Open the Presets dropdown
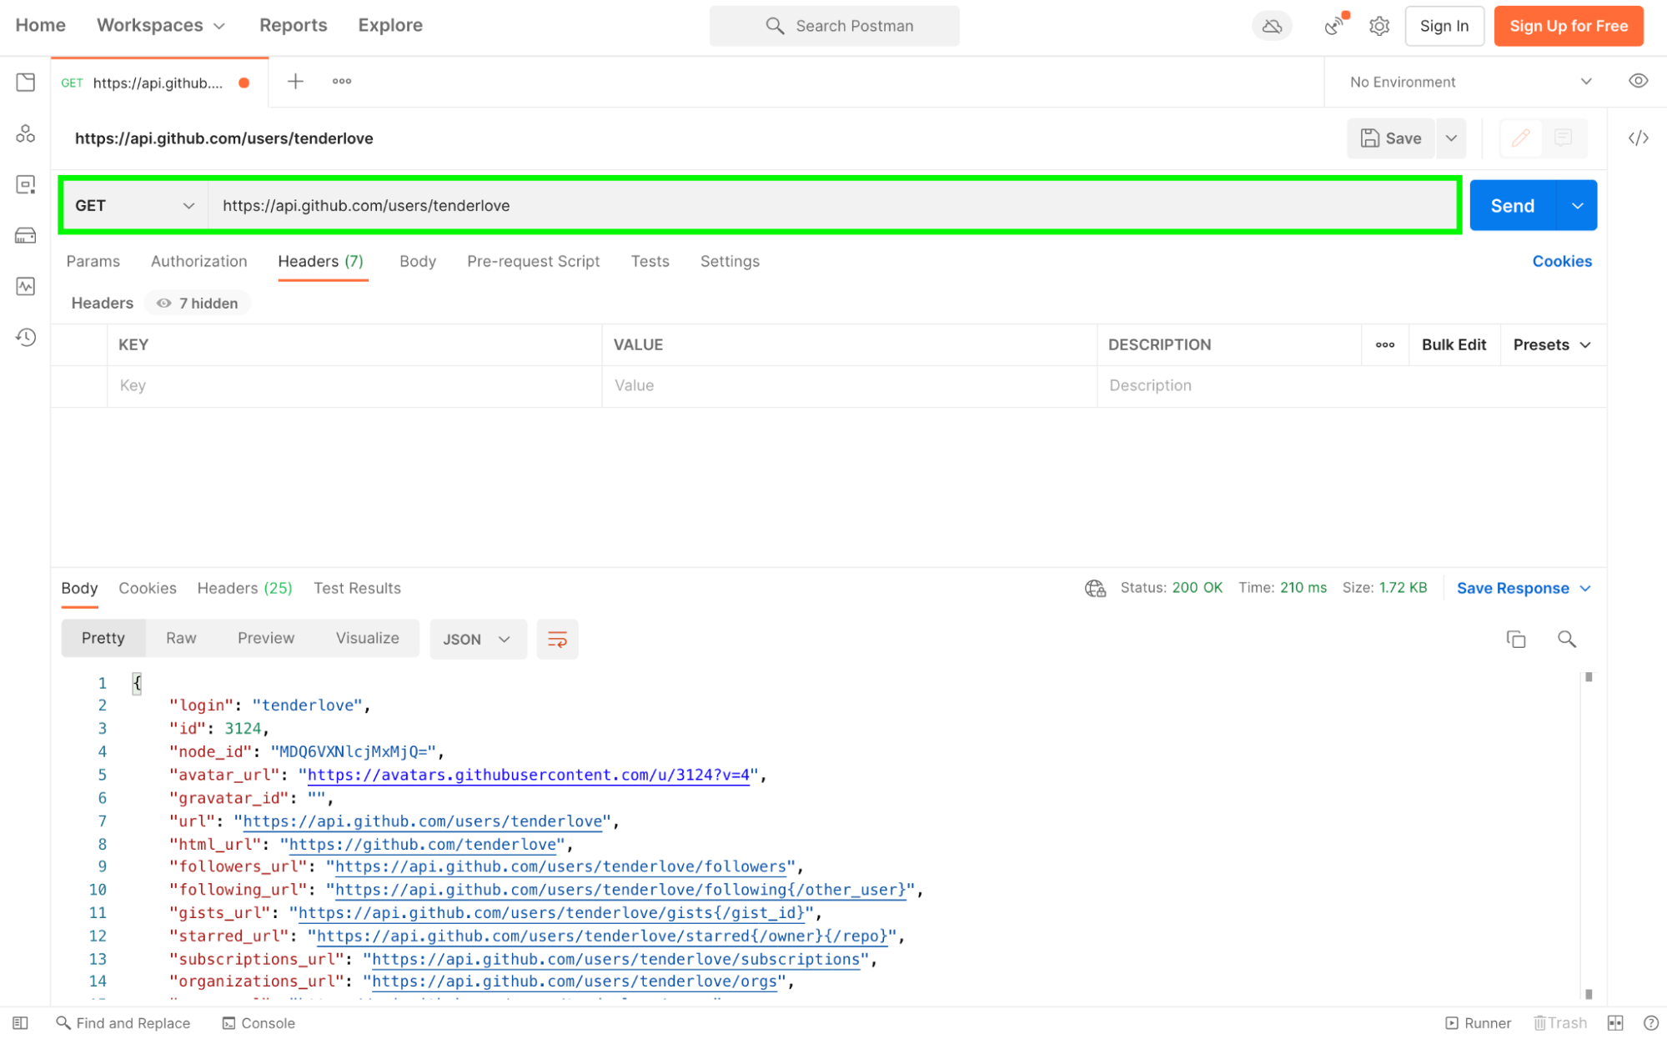 click(1552, 344)
